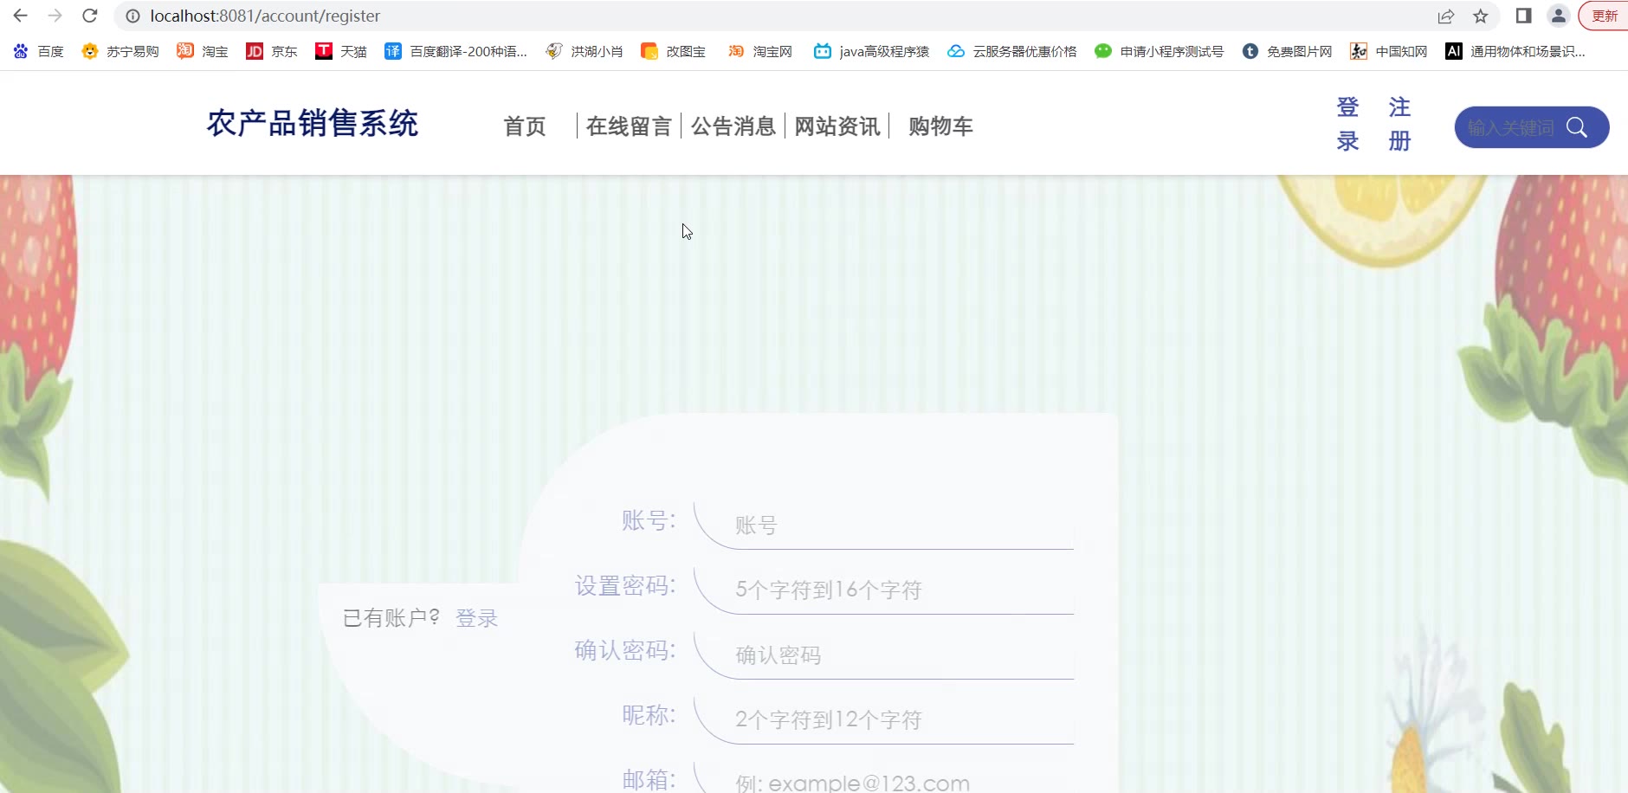Open 公告消息 navigation item
This screenshot has width=1628, height=793.
click(733, 126)
